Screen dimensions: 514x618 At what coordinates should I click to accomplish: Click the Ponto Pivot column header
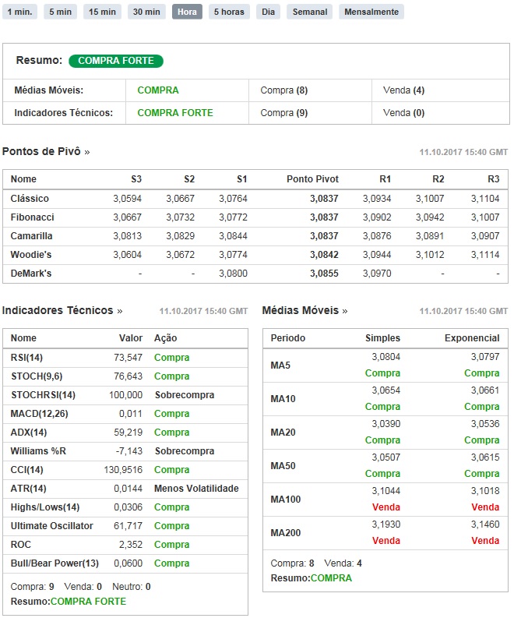[x=313, y=179]
